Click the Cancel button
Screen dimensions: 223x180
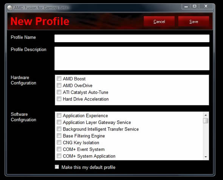[x=159, y=22]
